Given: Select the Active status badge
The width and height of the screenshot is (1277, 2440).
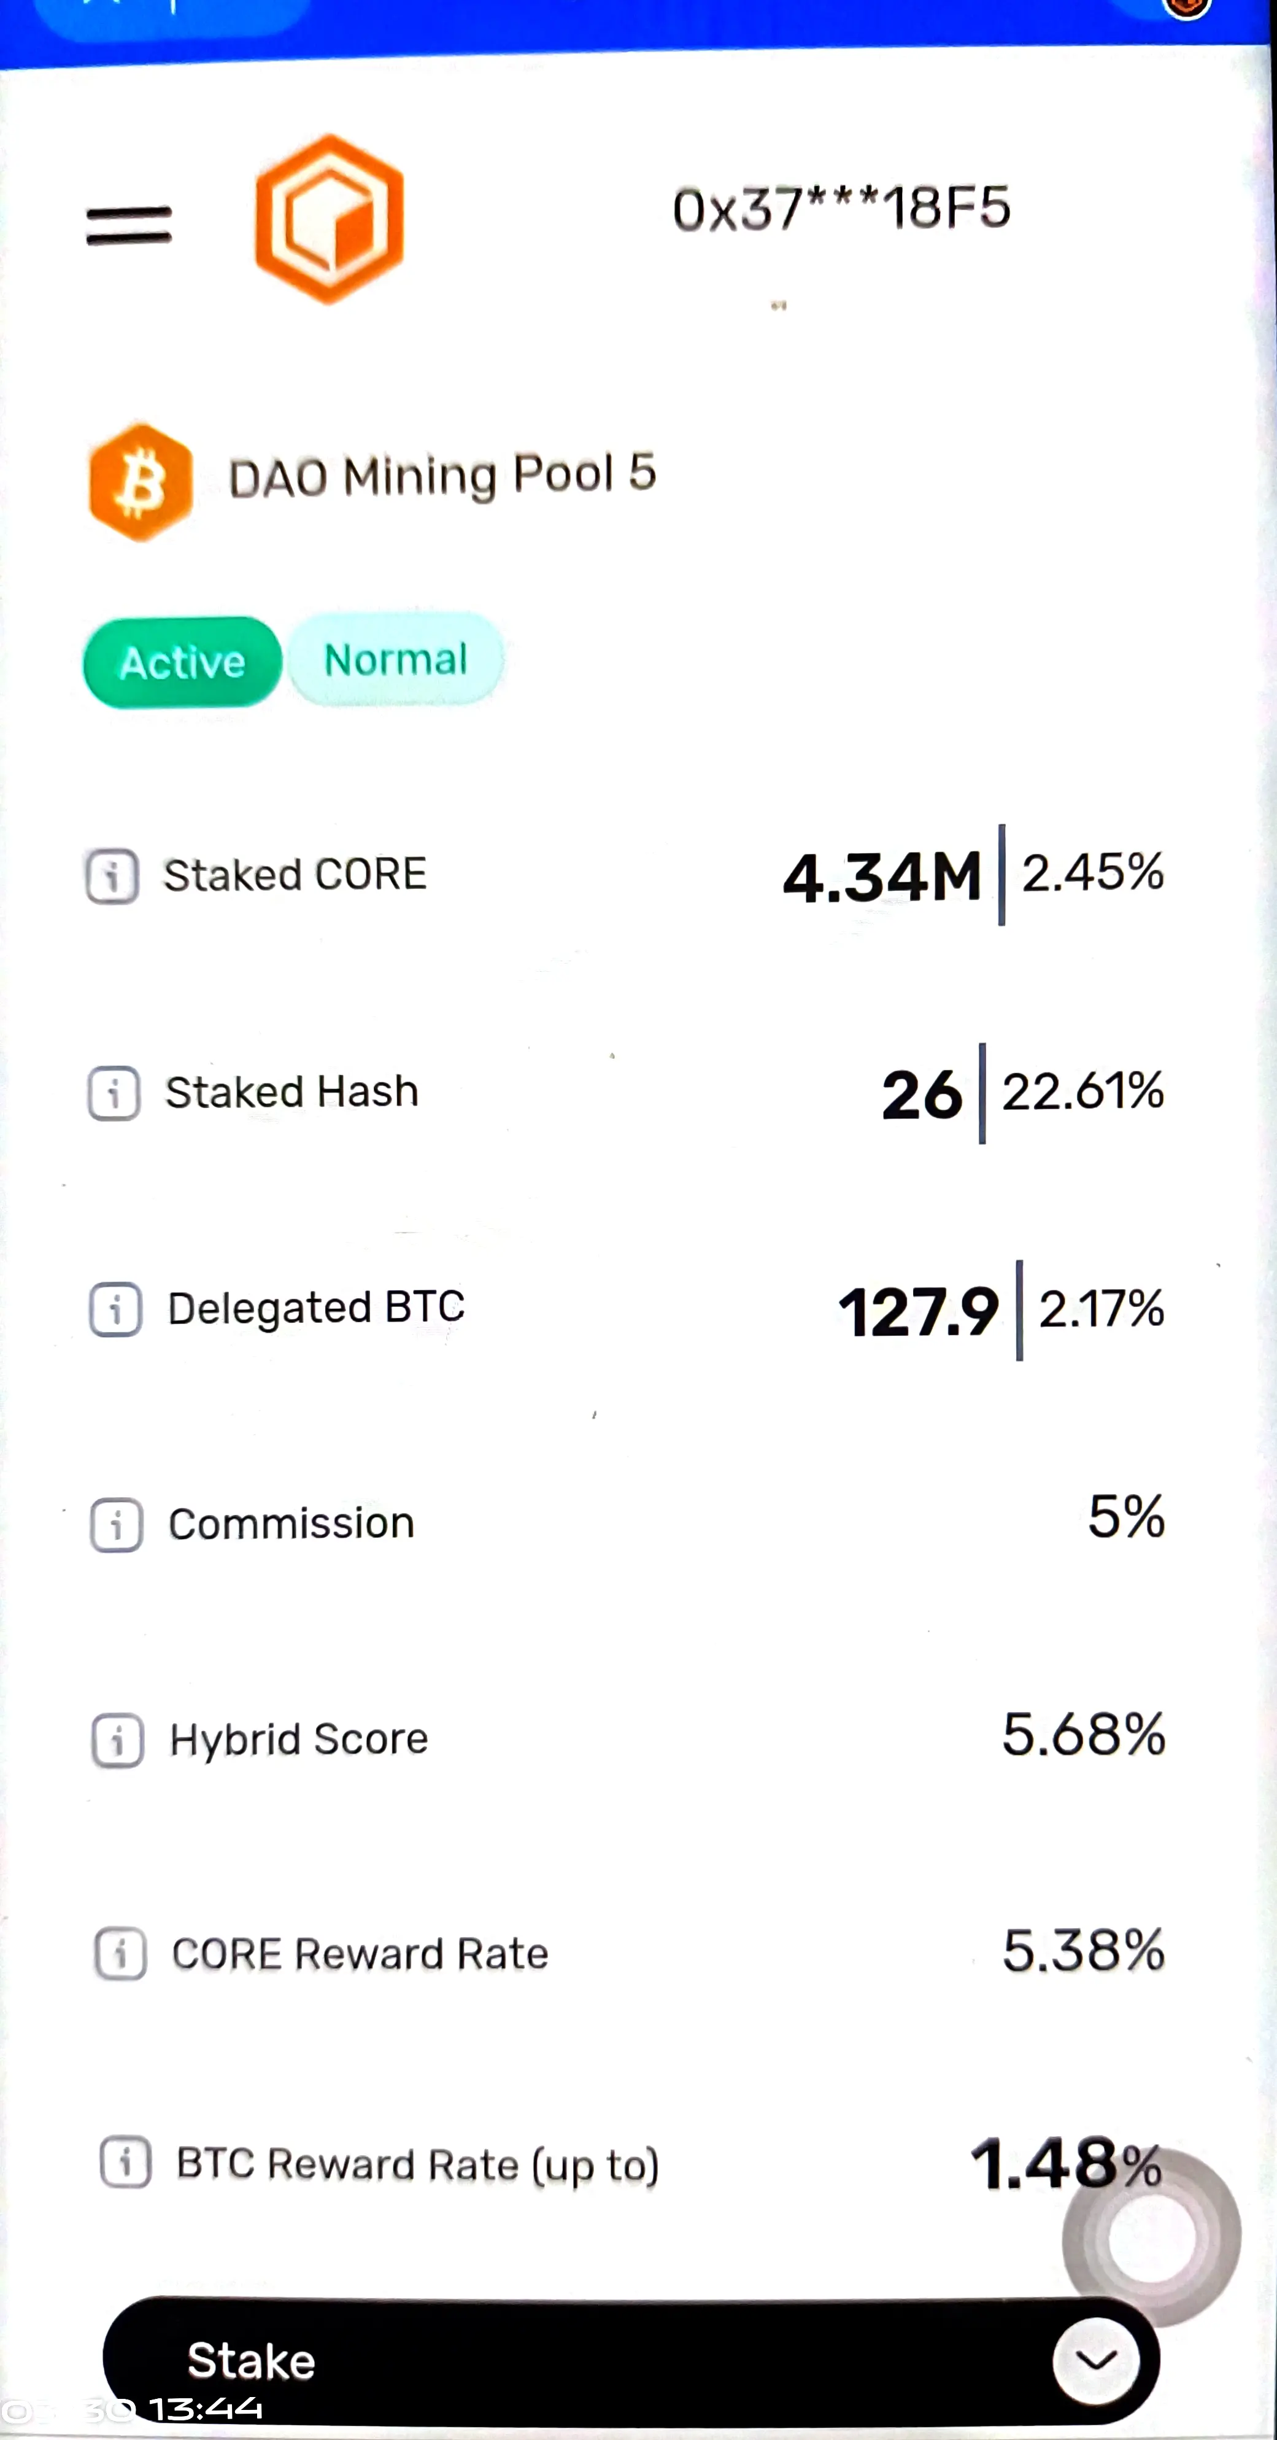Looking at the screenshot, I should 183,661.
